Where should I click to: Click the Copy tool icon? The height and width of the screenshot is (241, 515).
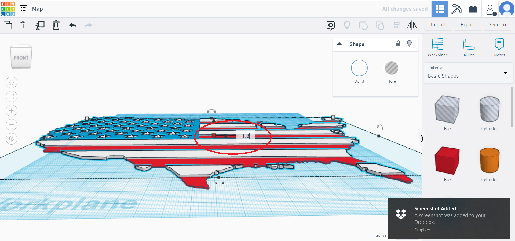point(8,25)
